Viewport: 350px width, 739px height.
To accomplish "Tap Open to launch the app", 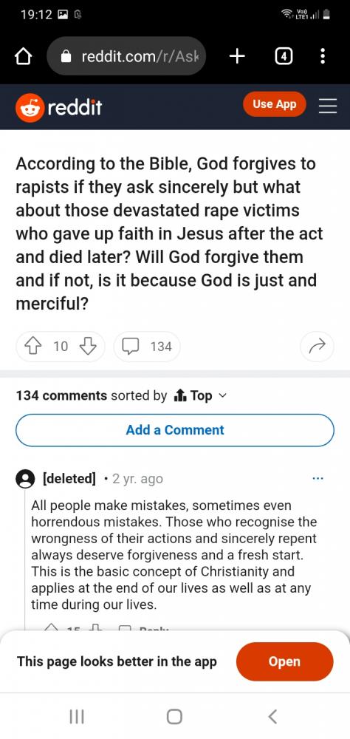I will (x=284, y=661).
